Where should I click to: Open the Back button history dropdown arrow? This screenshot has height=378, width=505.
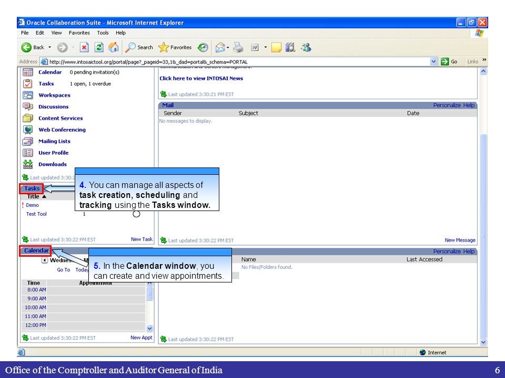[49, 48]
